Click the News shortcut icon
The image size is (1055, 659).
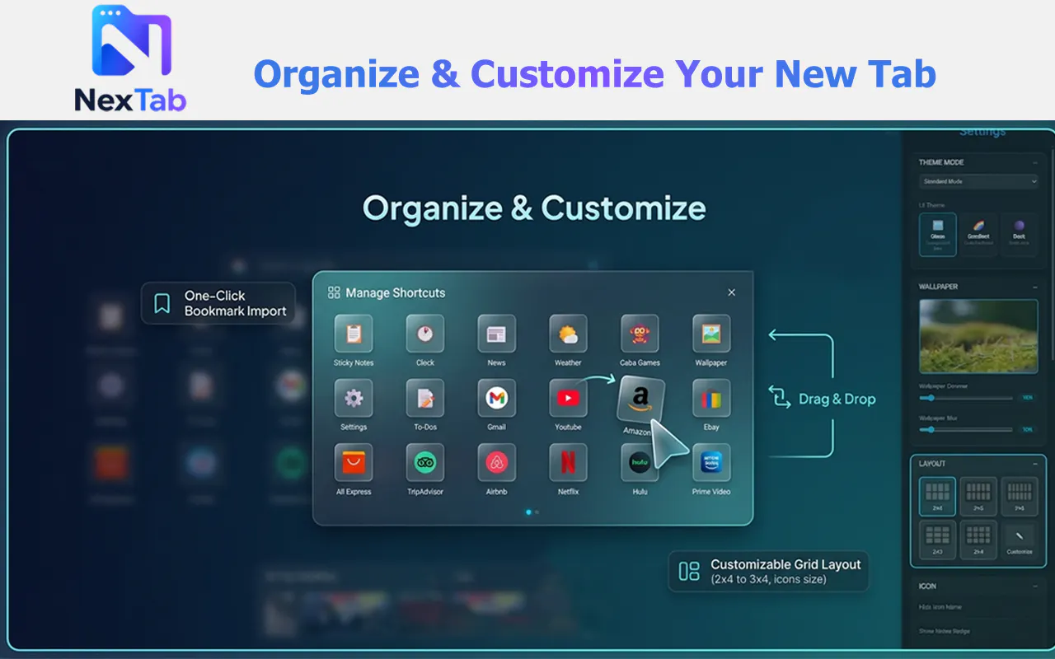click(496, 334)
